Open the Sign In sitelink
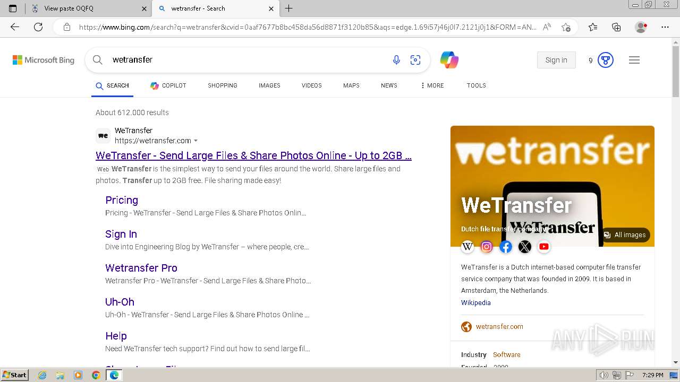The width and height of the screenshot is (680, 382). coord(121,234)
